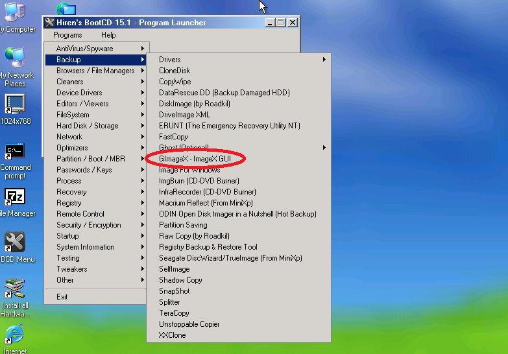Launch CopyWipe from Backup menu
Screen dimensions: 508x354
[x=239, y=82]
